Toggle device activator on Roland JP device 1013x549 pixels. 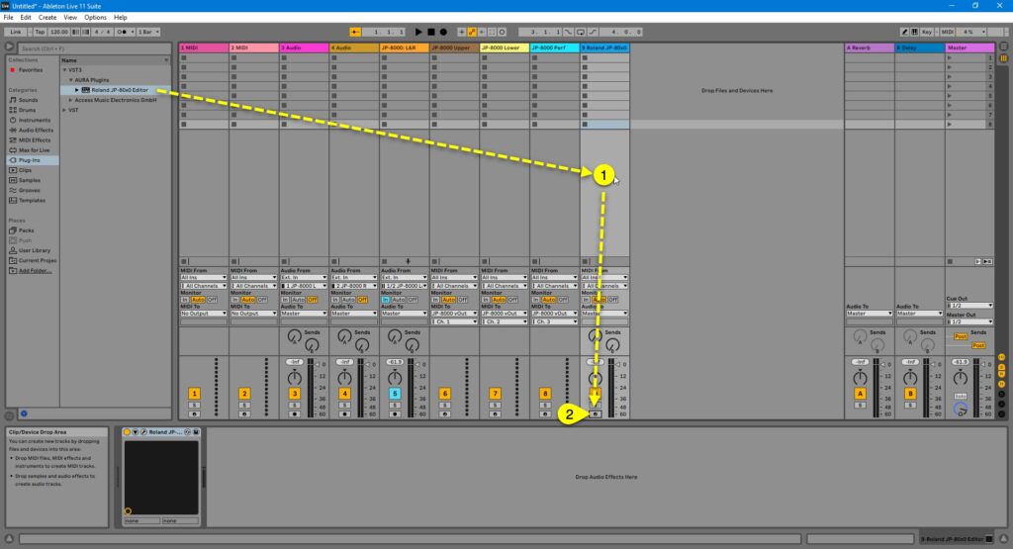(x=128, y=431)
